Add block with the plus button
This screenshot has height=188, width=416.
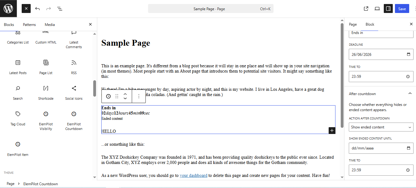pyautogui.click(x=332, y=131)
